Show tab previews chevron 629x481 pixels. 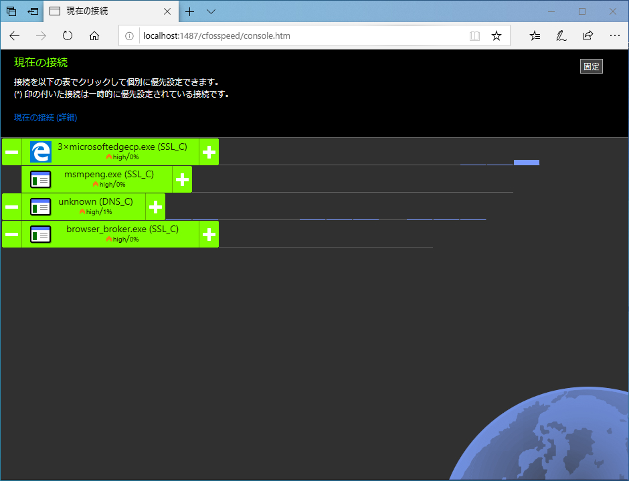point(211,11)
